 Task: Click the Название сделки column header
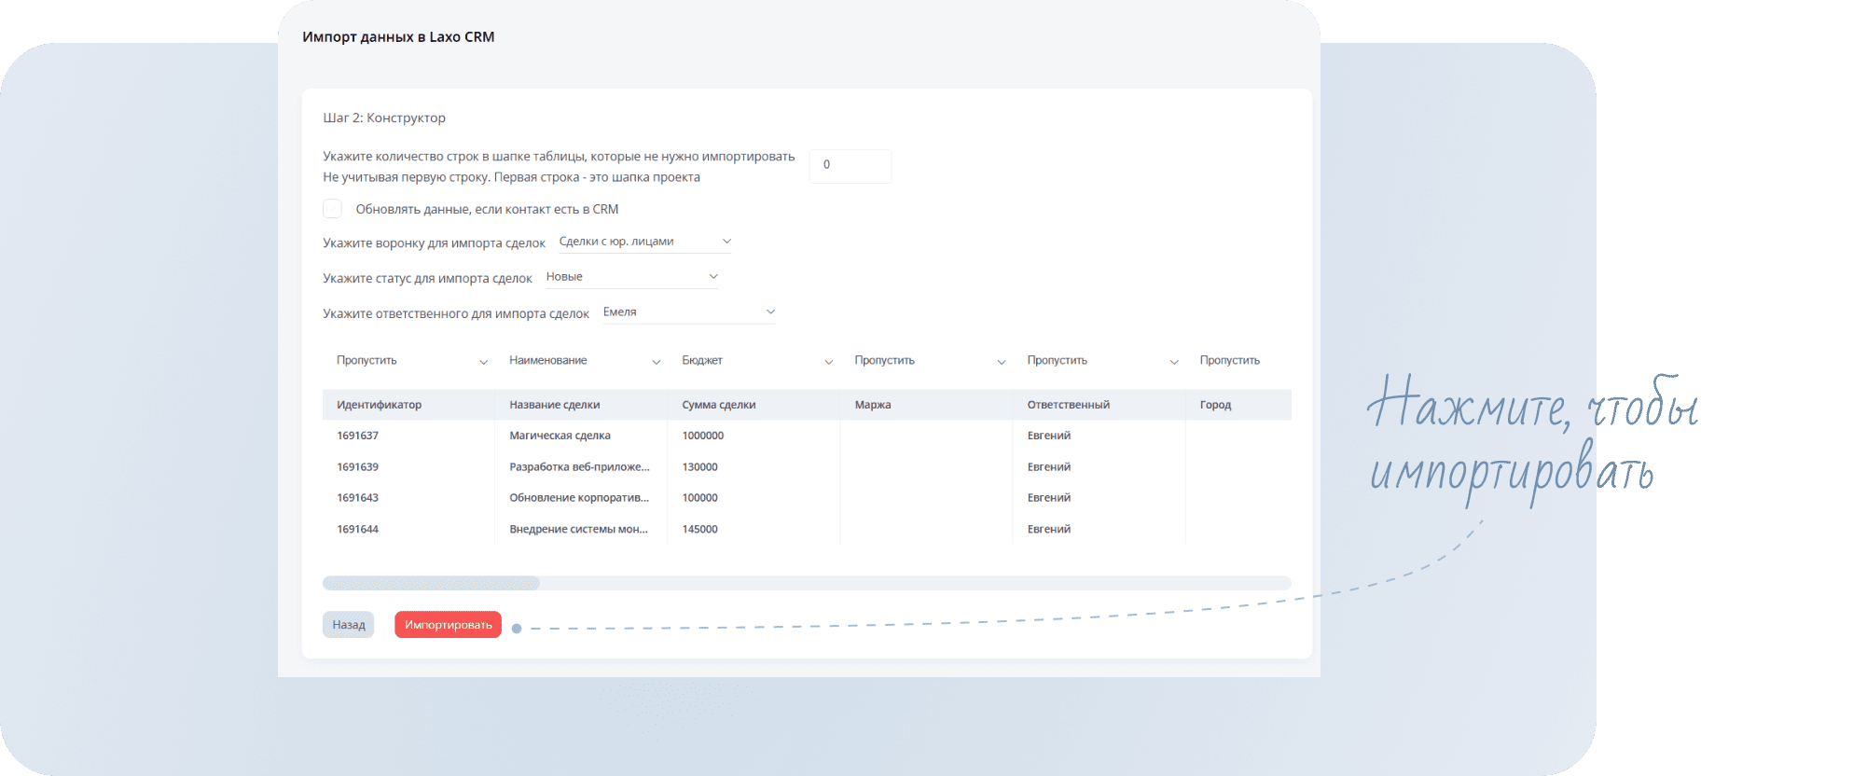[555, 405]
